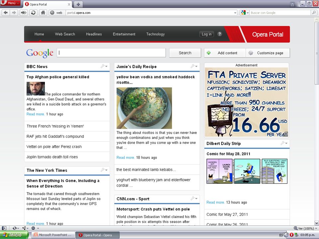
Task: Click the browser Back arrow button
Action: click(x=6, y=13)
